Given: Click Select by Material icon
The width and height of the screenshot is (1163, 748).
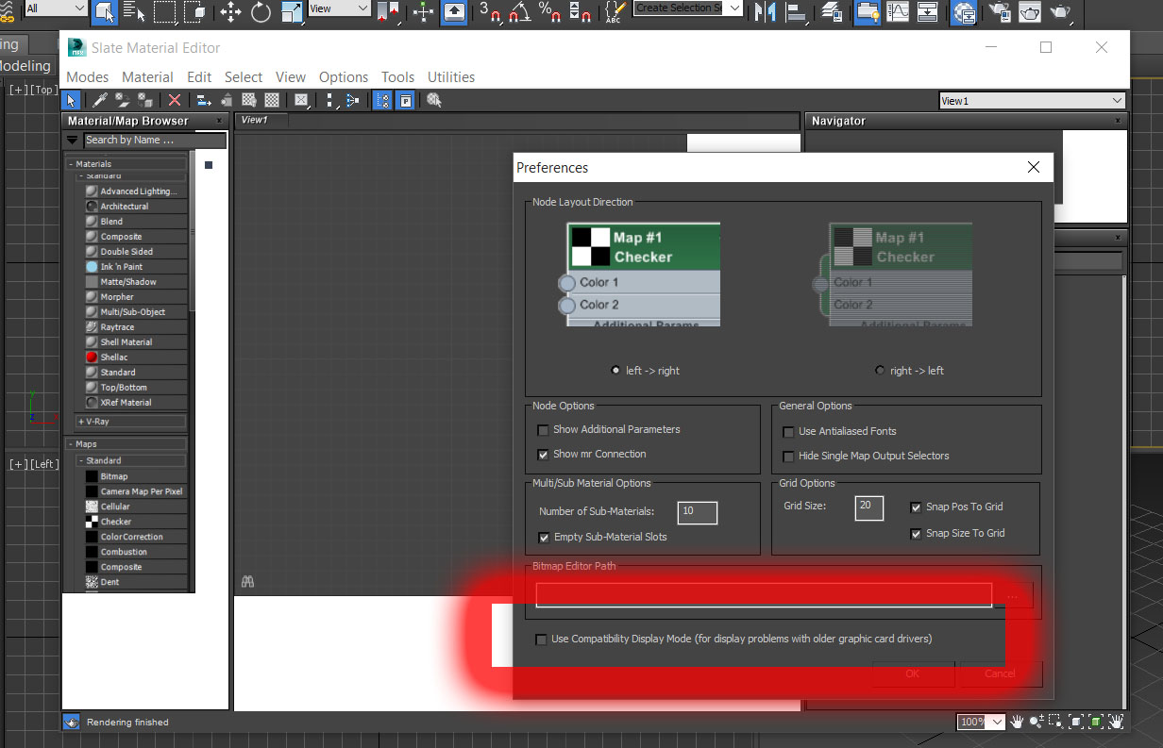Looking at the screenshot, I should click(x=434, y=100).
